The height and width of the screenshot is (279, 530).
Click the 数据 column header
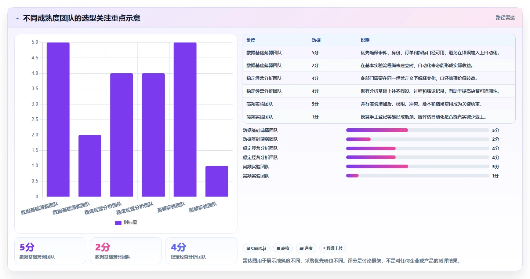click(316, 40)
